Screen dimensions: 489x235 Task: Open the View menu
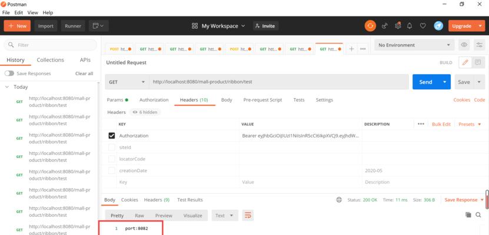(33, 13)
